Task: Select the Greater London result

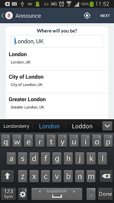Action: (x=57, y=104)
